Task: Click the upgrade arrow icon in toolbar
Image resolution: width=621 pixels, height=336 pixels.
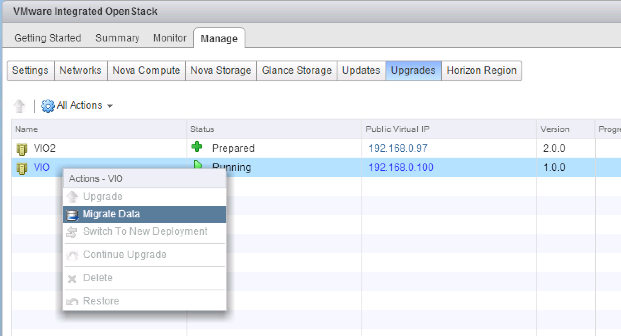Action: (x=19, y=106)
